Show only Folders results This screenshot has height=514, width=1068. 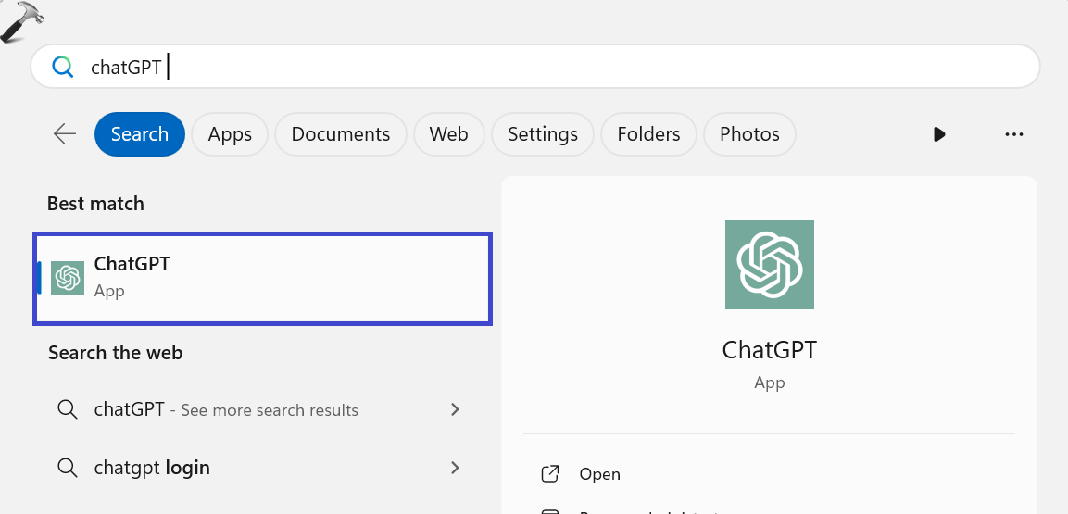click(x=648, y=134)
